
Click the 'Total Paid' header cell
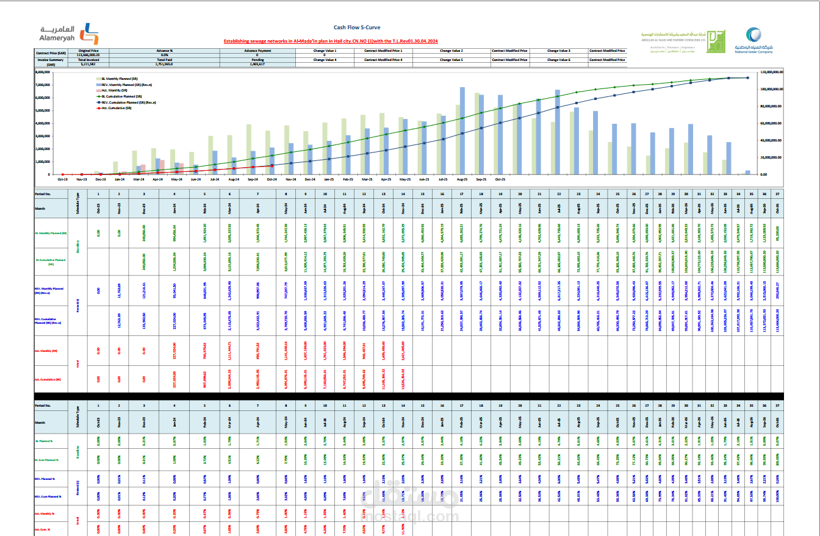pos(164,60)
